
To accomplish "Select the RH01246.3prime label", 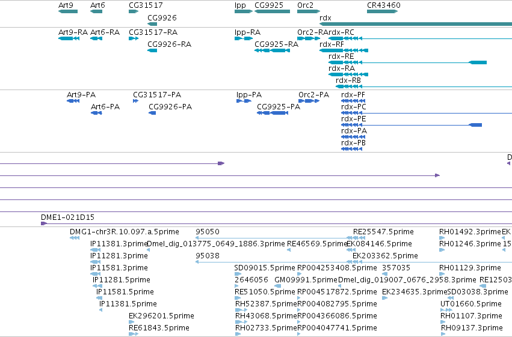I will [x=470, y=244].
